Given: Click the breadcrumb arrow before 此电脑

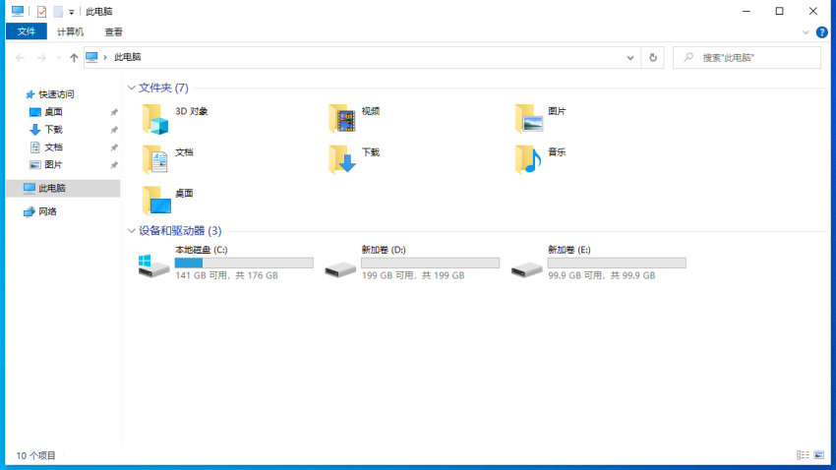Looking at the screenshot, I should tap(105, 58).
